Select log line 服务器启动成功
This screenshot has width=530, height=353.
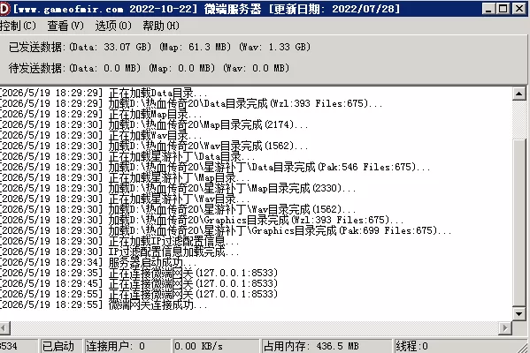pos(98,263)
